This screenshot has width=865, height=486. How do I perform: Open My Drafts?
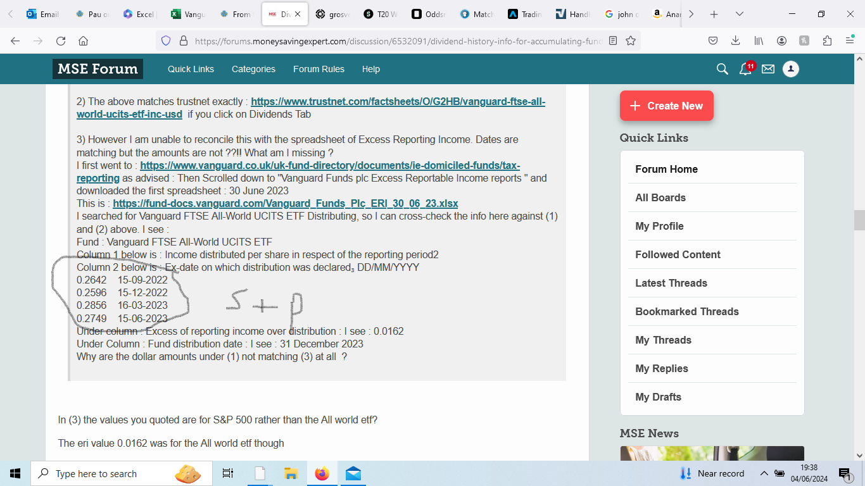(658, 397)
